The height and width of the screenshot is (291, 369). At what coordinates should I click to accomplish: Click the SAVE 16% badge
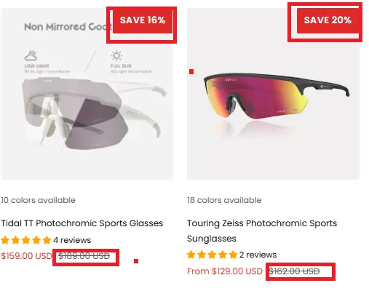[x=143, y=20]
